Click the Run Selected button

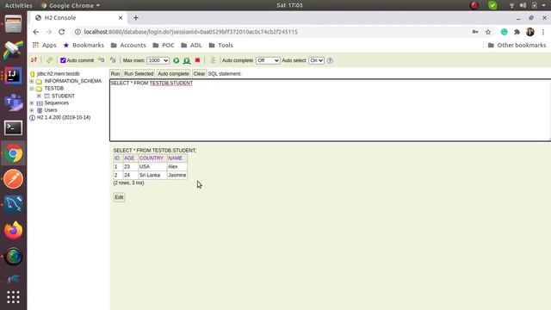[x=139, y=74]
